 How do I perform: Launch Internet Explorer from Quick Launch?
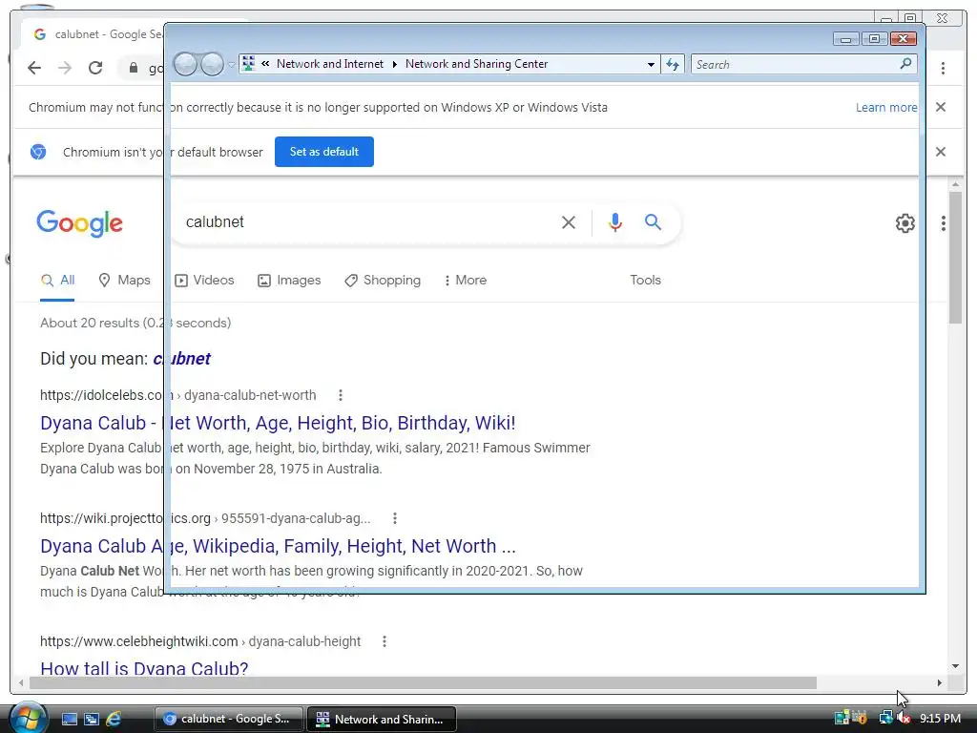pyautogui.click(x=114, y=719)
